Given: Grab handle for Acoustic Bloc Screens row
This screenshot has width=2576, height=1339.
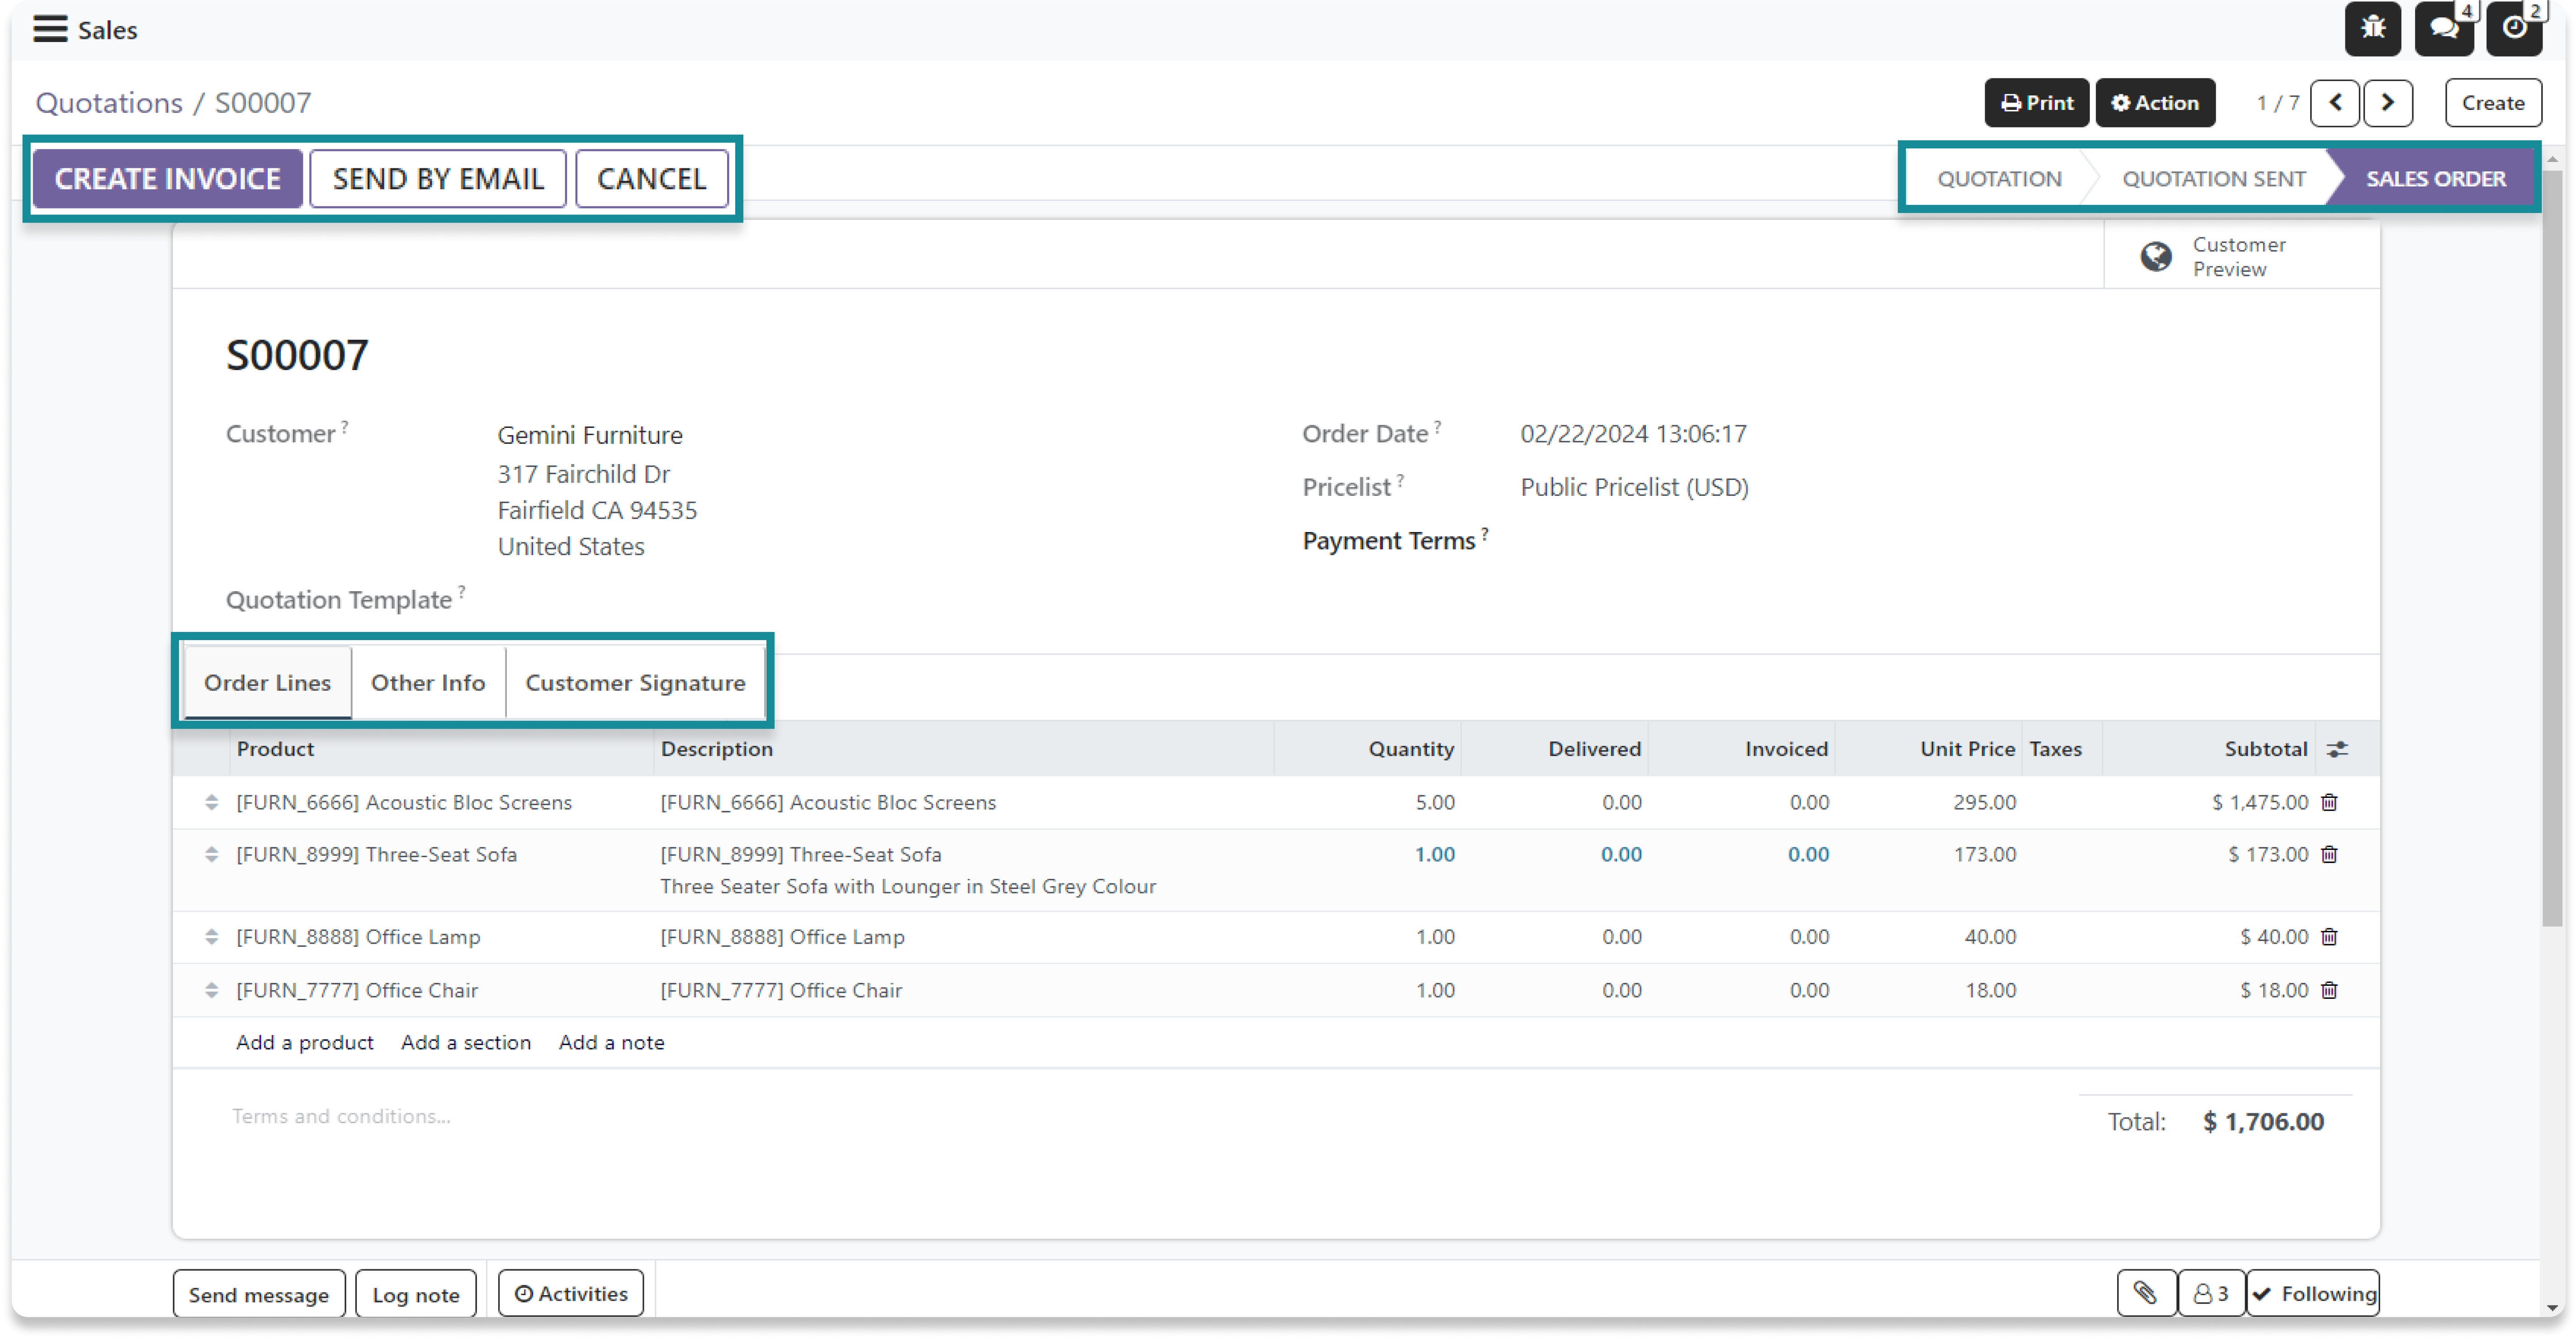Looking at the screenshot, I should tap(211, 802).
